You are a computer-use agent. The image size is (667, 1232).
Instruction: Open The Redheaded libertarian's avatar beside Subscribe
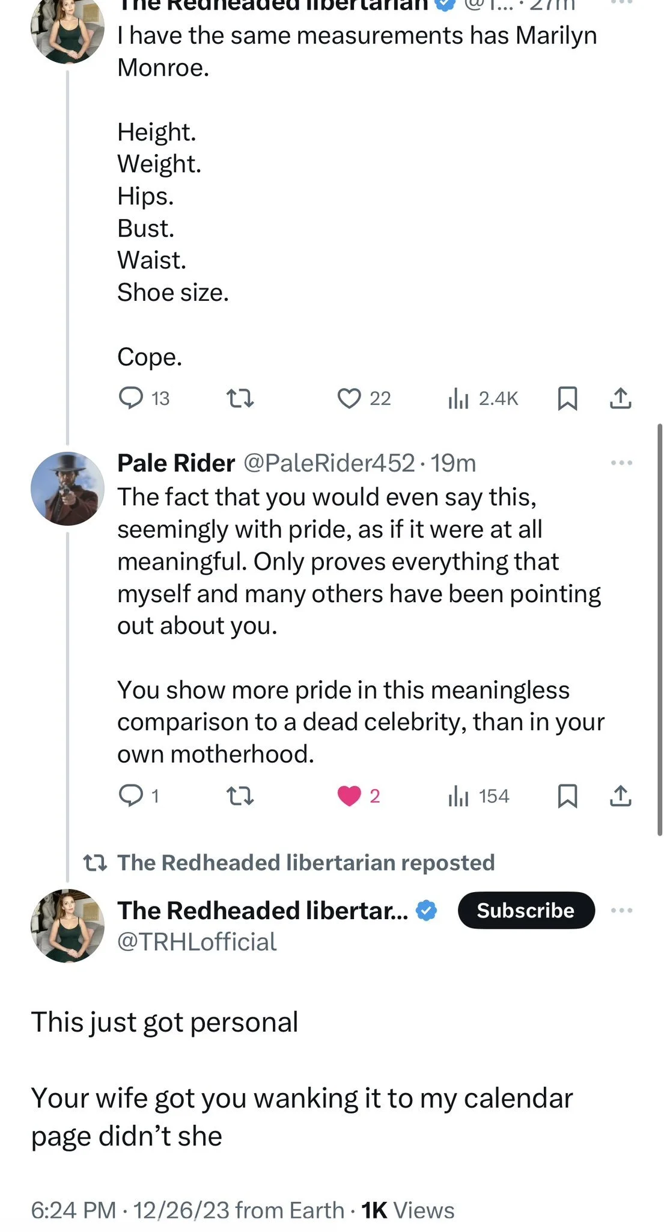point(67,926)
